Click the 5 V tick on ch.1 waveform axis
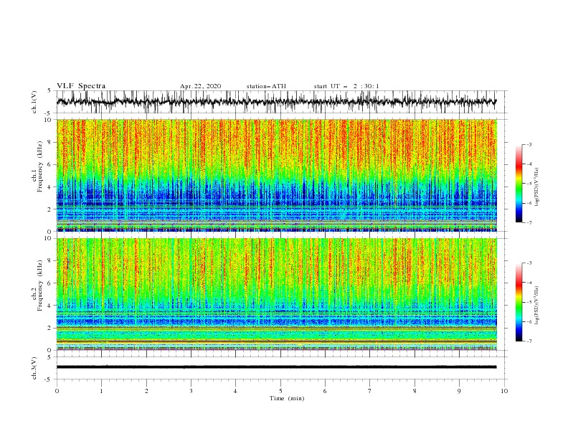 49,91
